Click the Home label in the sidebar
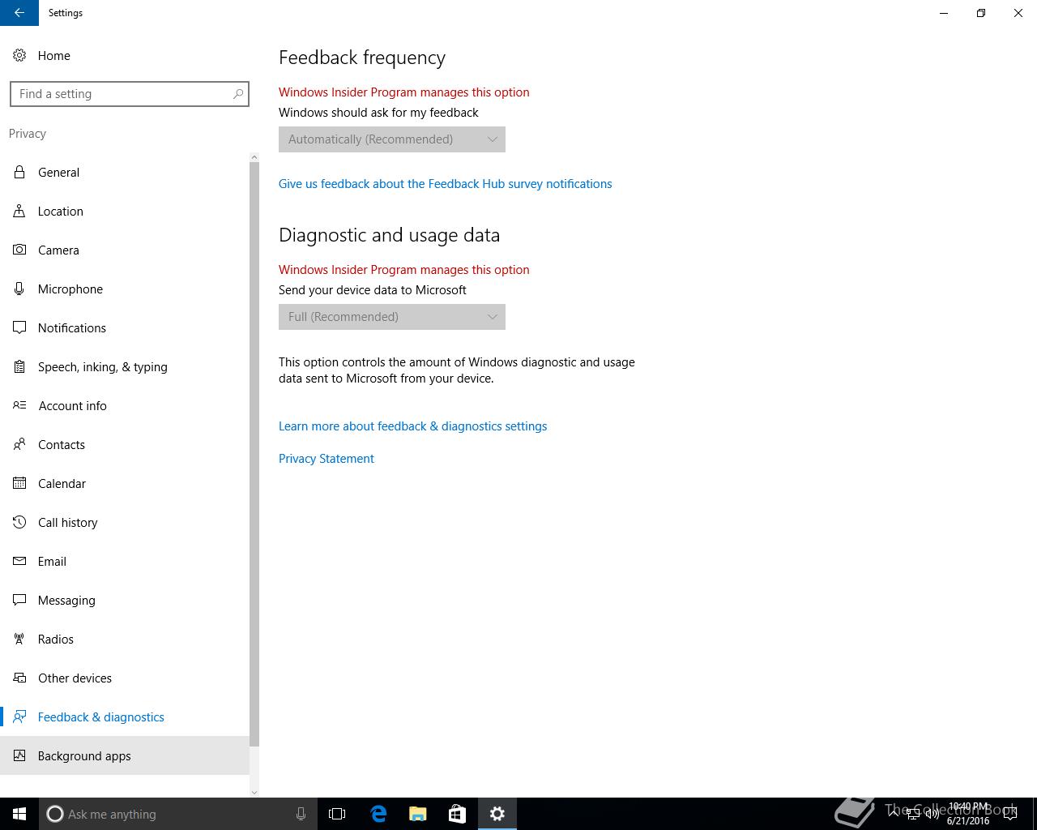1037x830 pixels. pos(54,56)
